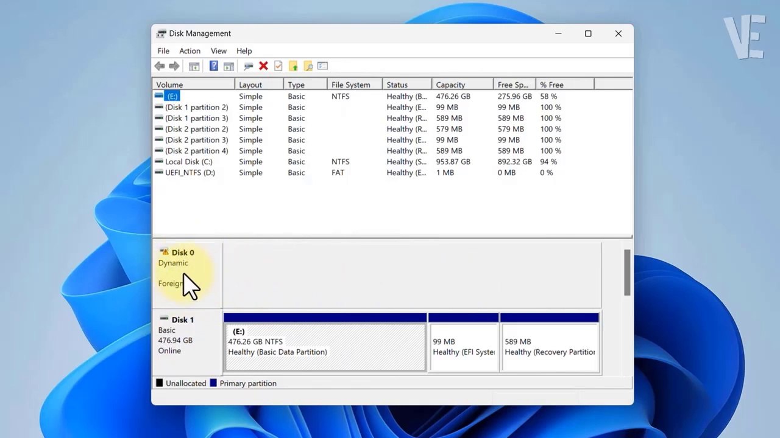
Task: Click the Forward arrow in the toolbar
Action: point(174,66)
